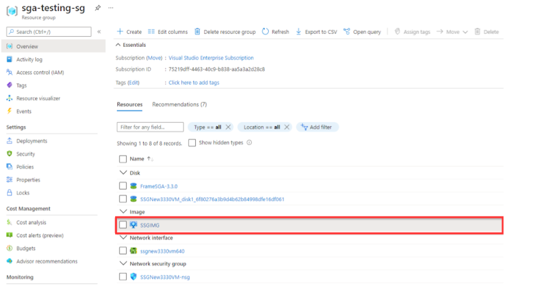This screenshot has width=533, height=292.
Task: Collapse the Disk group chevron
Action: 123,173
